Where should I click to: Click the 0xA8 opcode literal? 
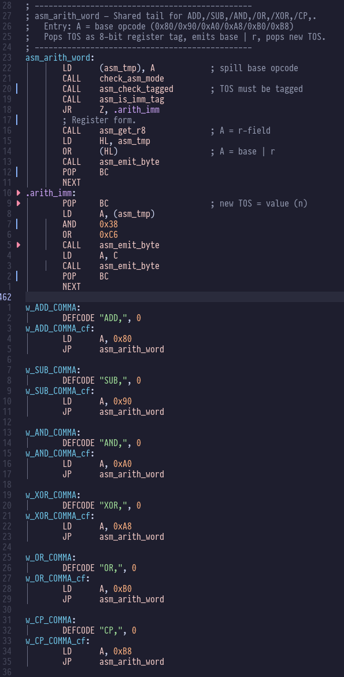pyautogui.click(x=123, y=526)
